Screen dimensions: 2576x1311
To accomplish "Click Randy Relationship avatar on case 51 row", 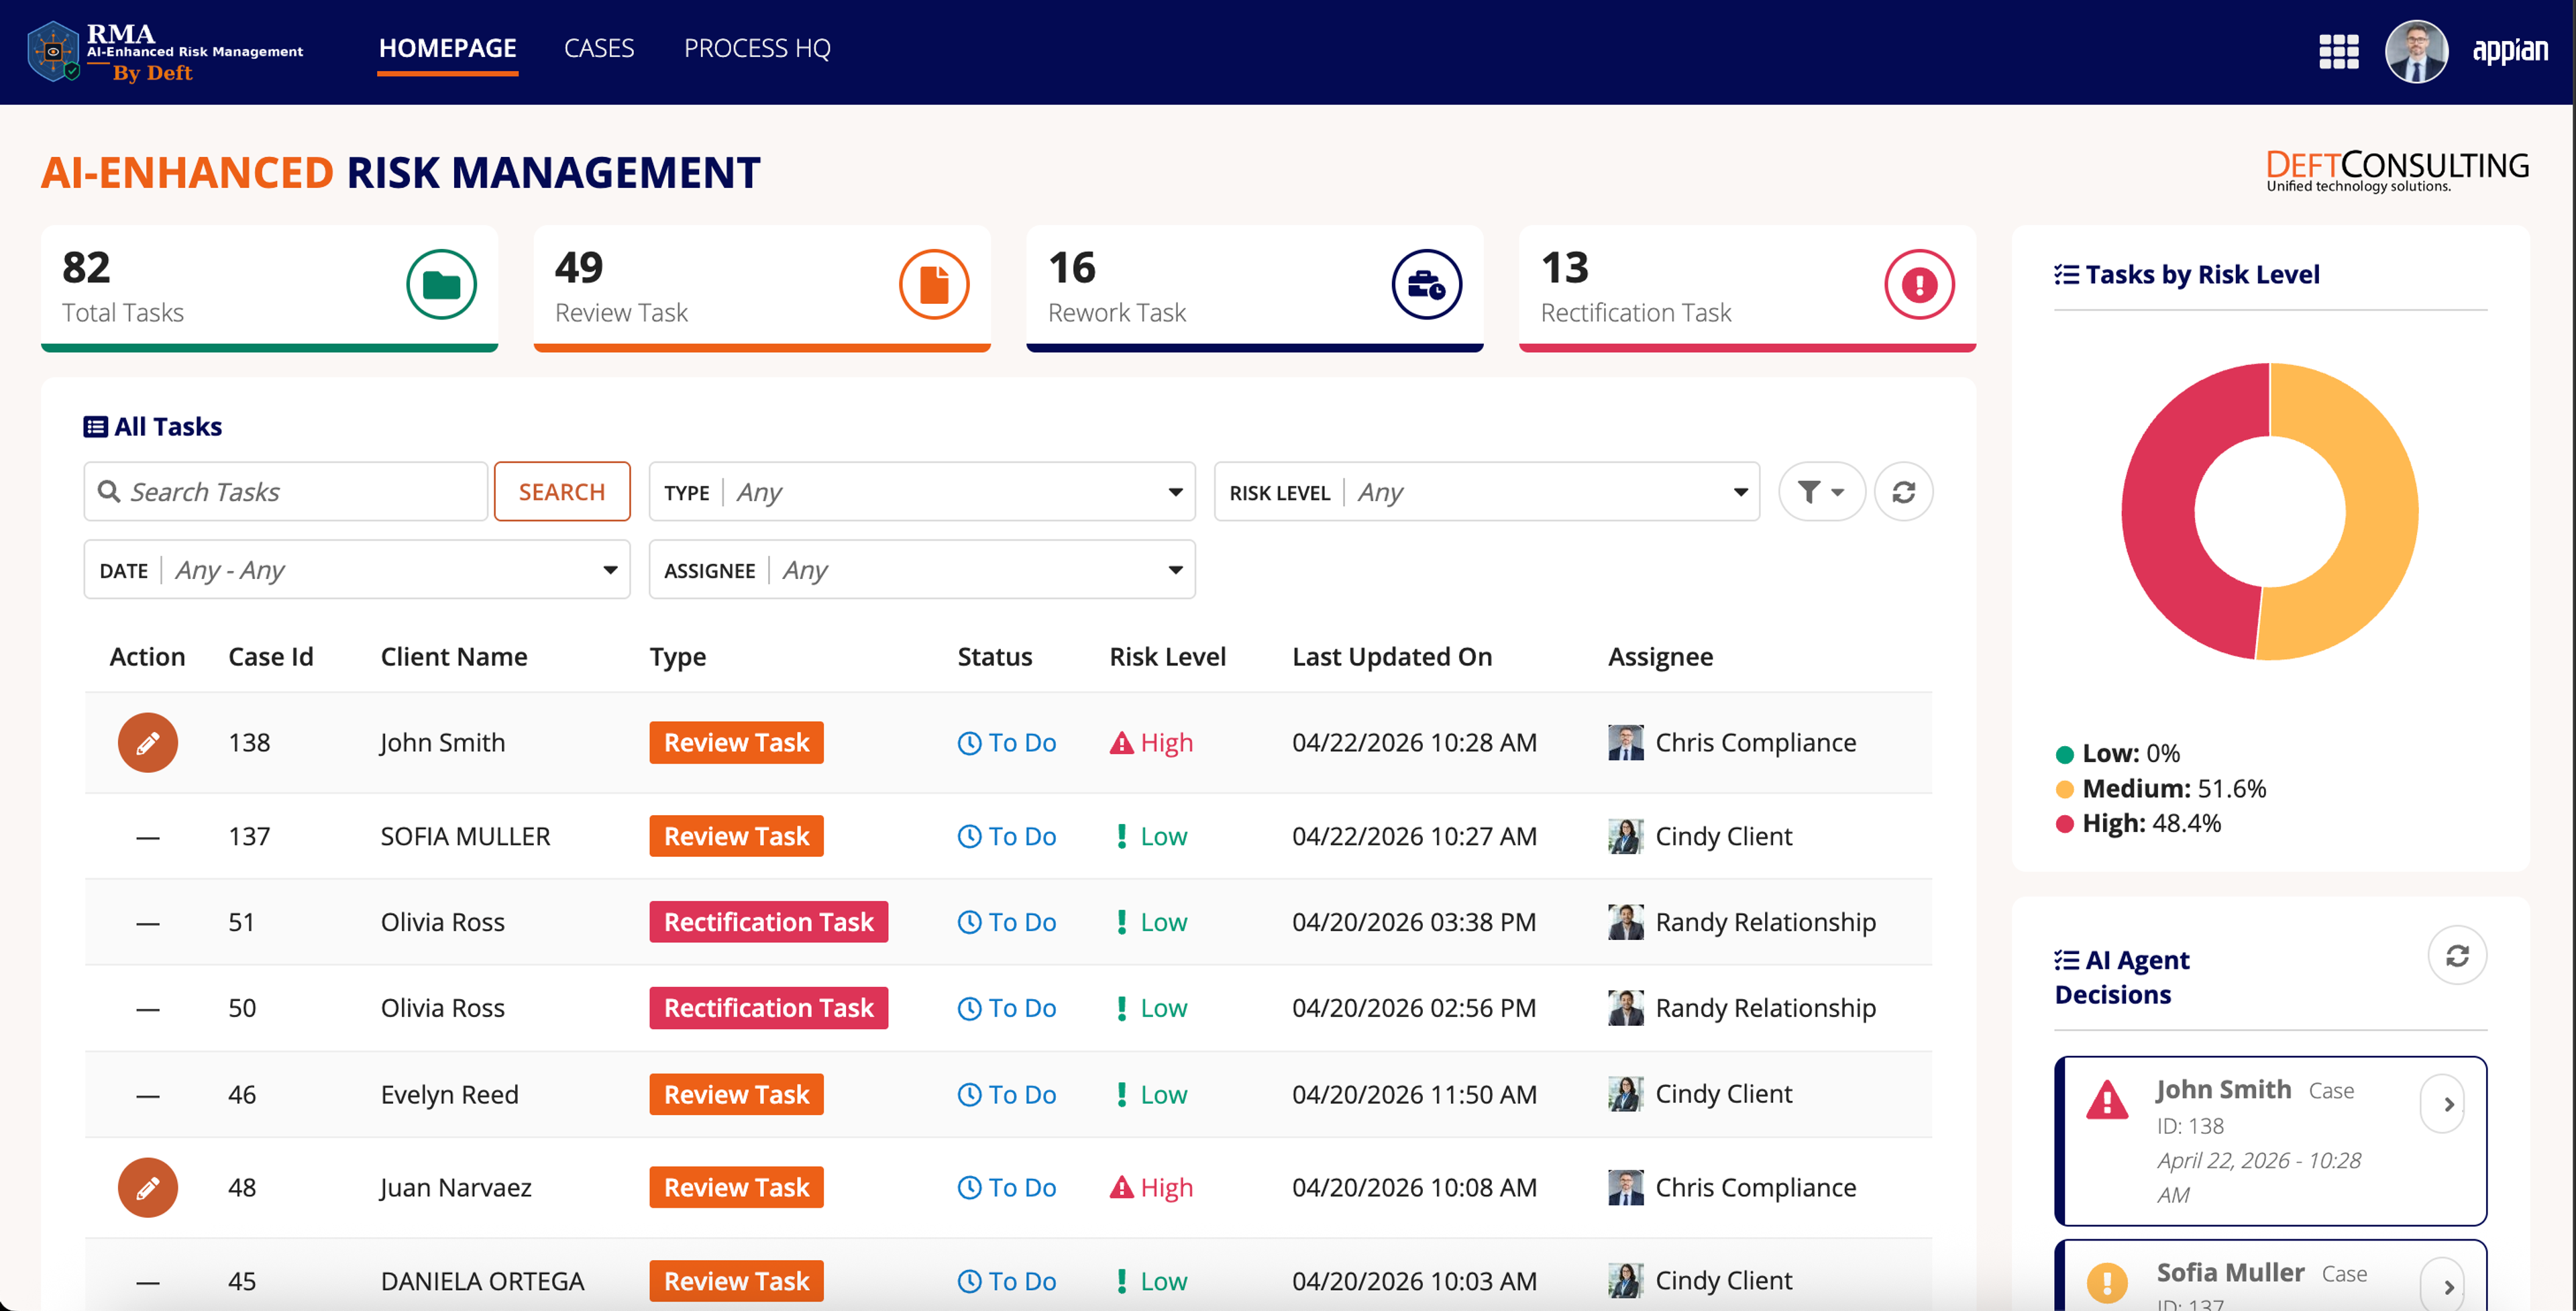I will click(x=1626, y=922).
